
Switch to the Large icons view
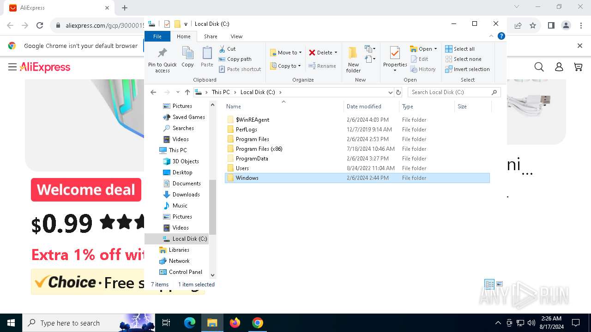(500, 284)
